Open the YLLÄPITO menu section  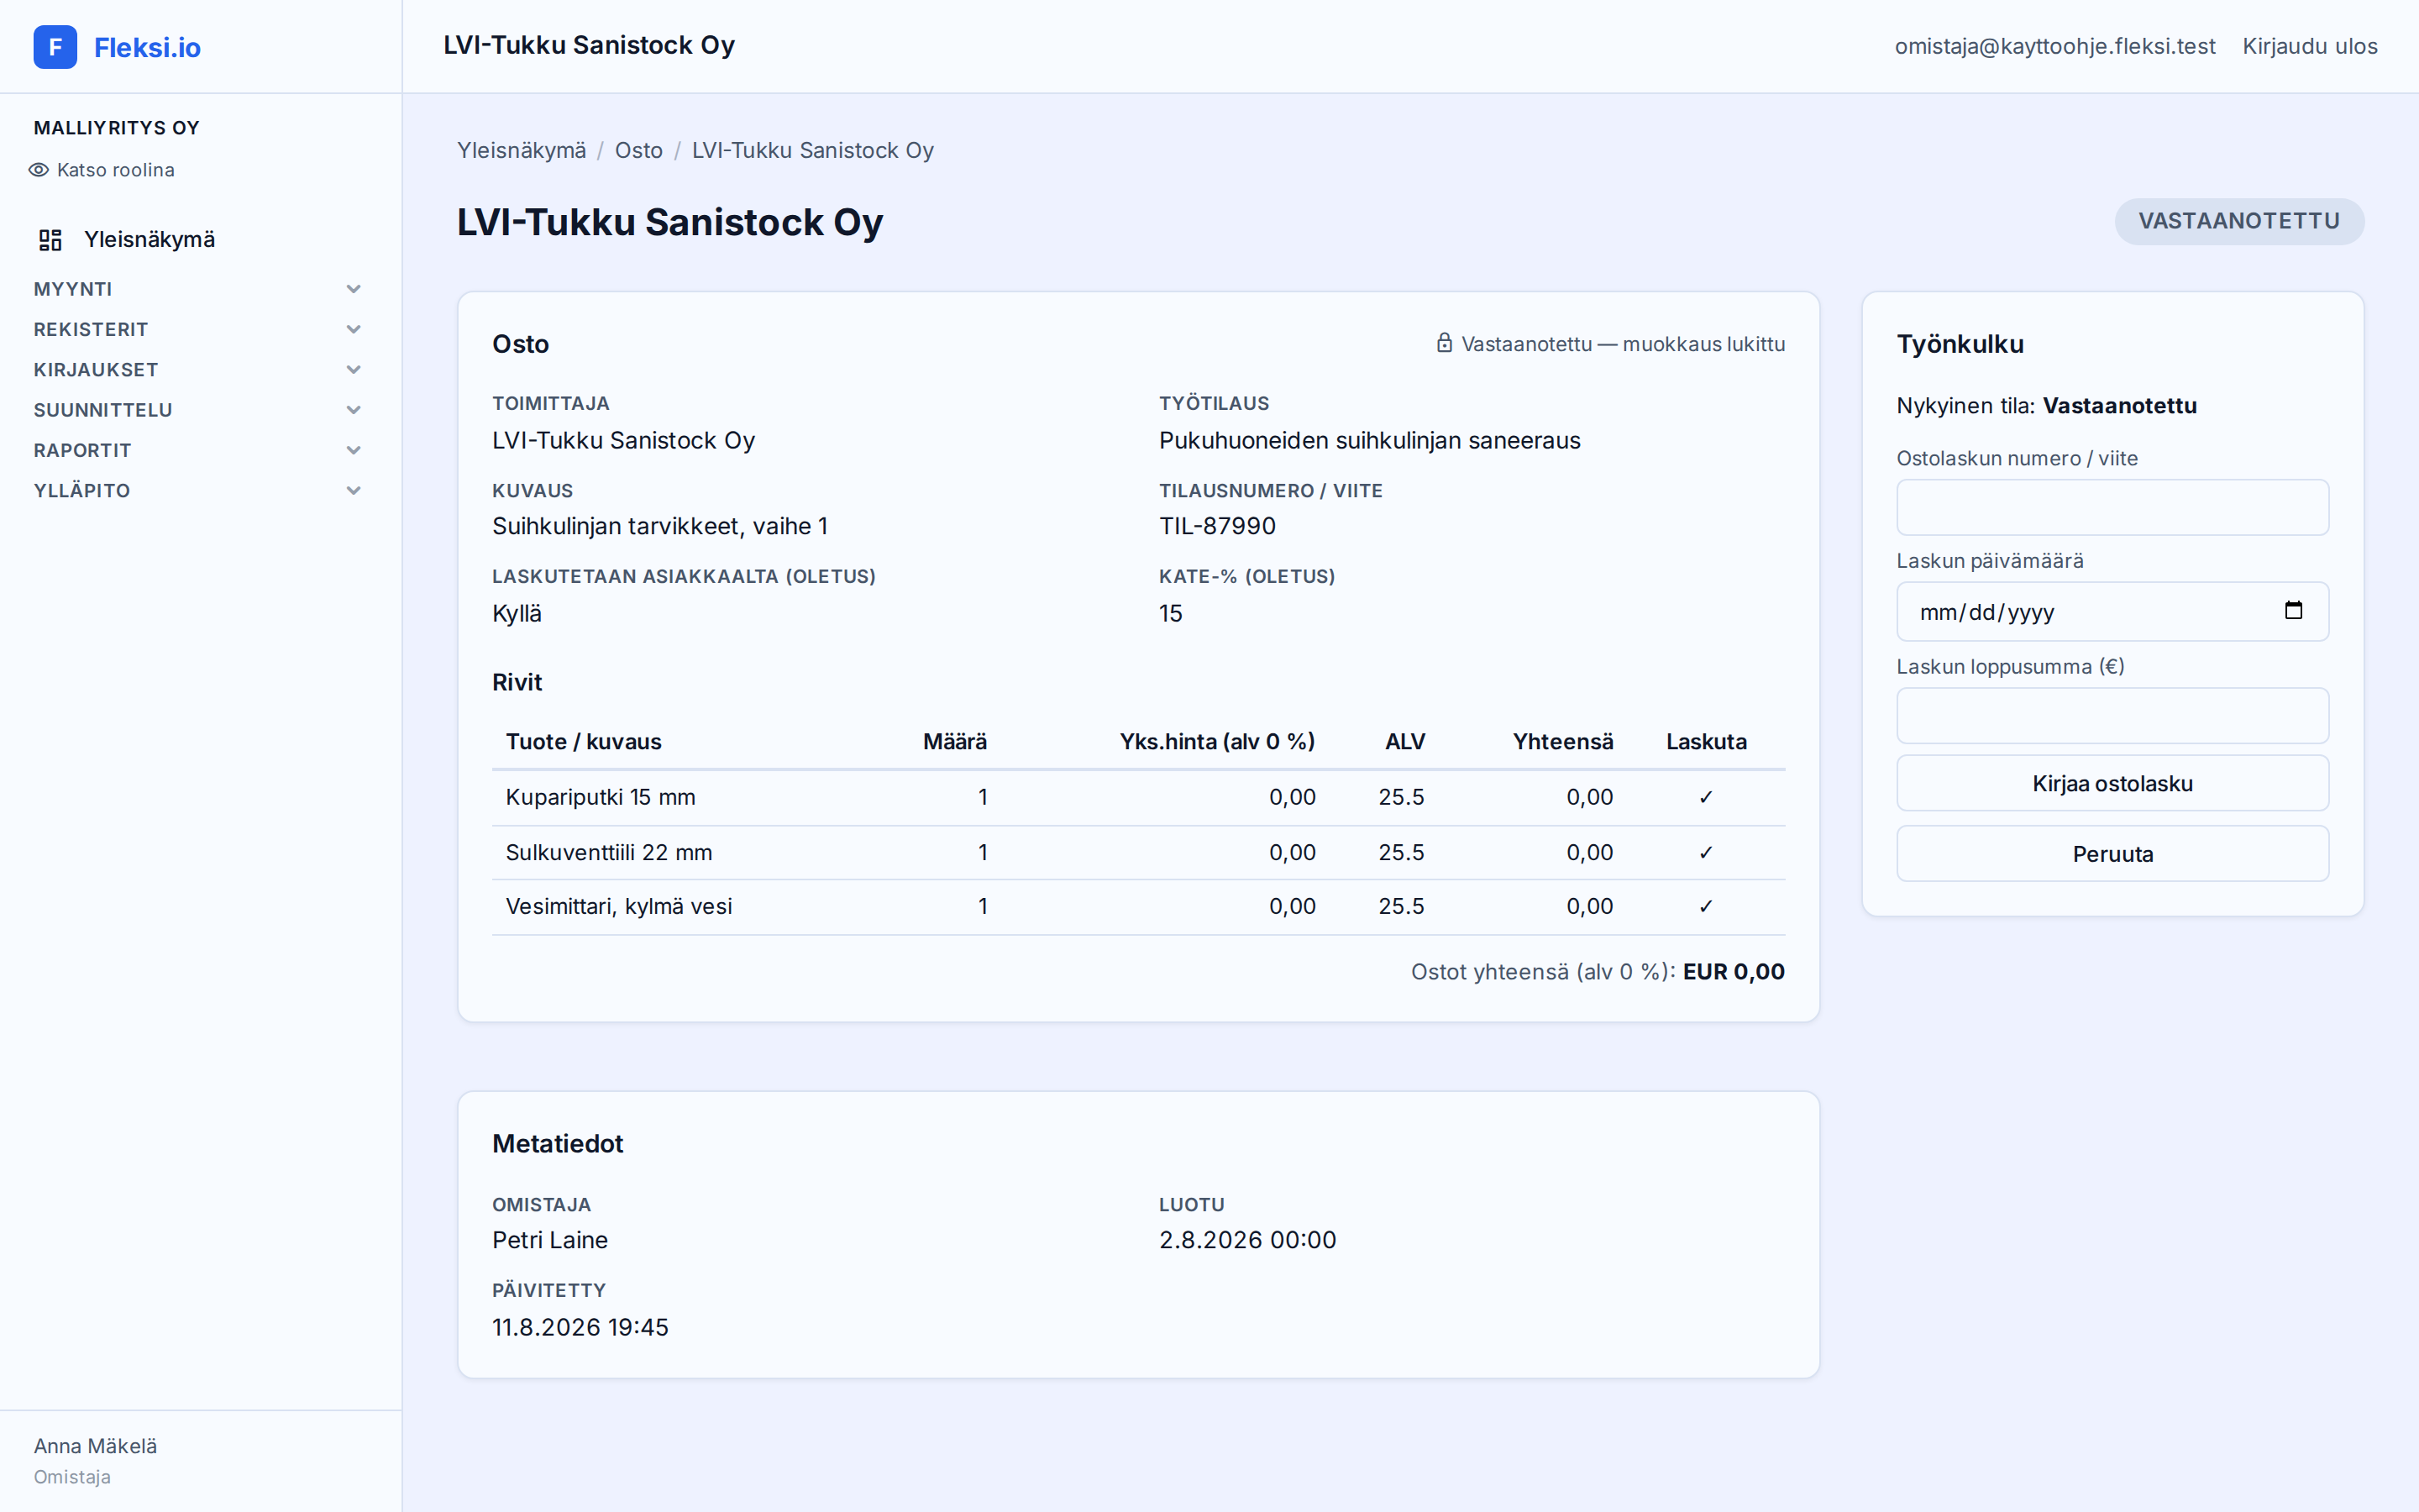point(198,490)
